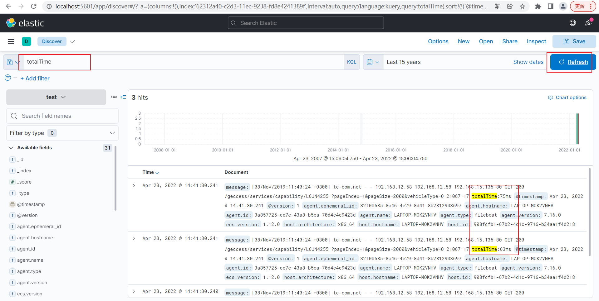Click the Show dates link
The image size is (599, 301).
tap(528, 62)
